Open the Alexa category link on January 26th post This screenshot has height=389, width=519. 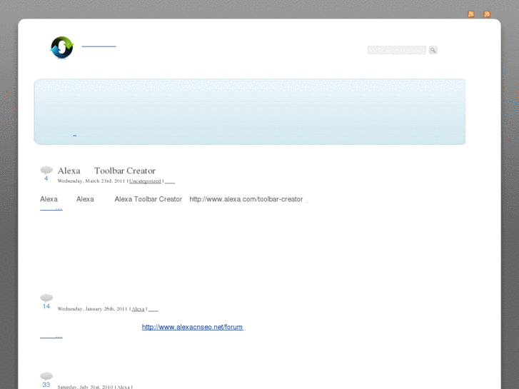[138, 309]
